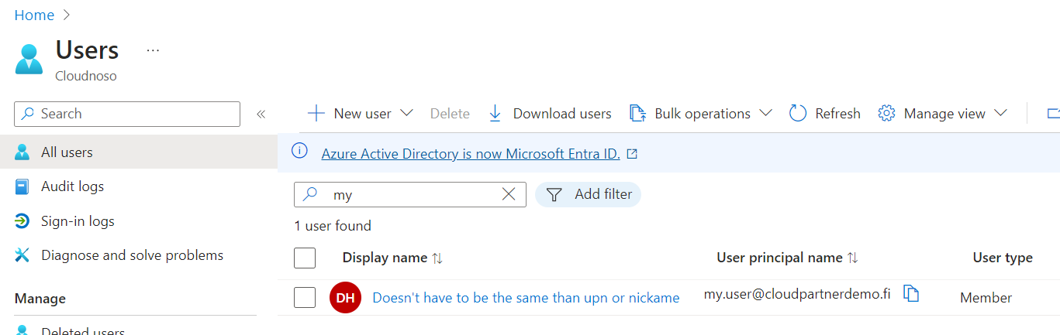Check the box for my.user row
The width and height of the screenshot is (1060, 335).
coord(305,297)
